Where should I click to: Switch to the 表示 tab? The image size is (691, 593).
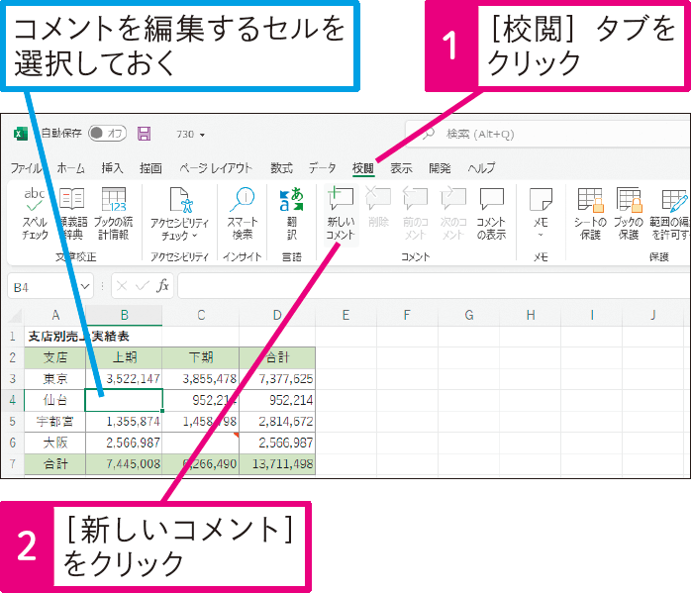tap(401, 168)
